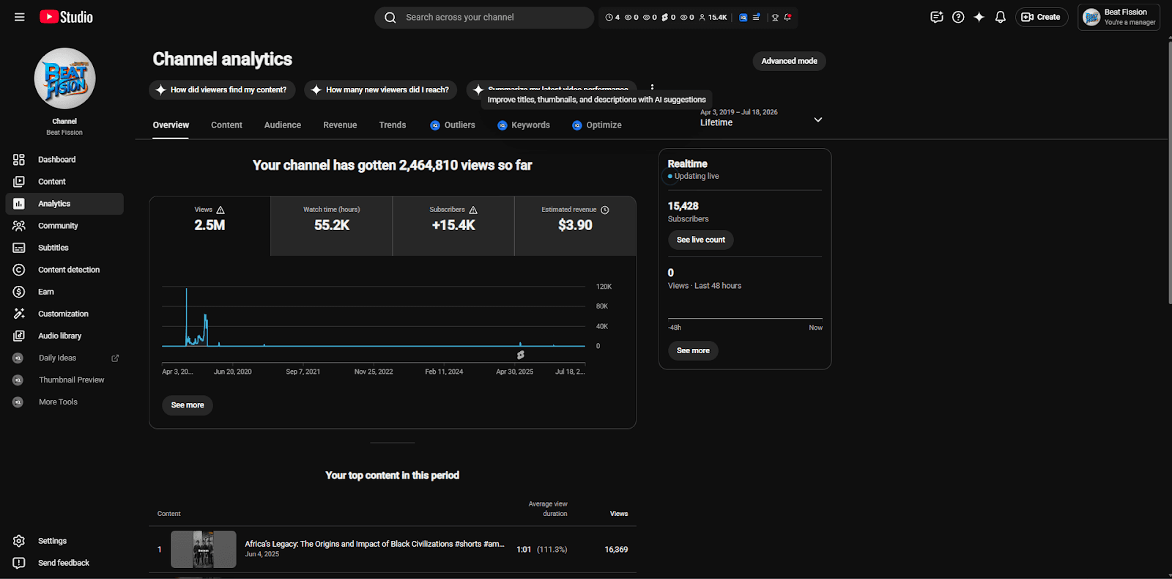This screenshot has height=579, width=1172.
Task: Open the Beat Fission account switcher
Action: click(1119, 17)
